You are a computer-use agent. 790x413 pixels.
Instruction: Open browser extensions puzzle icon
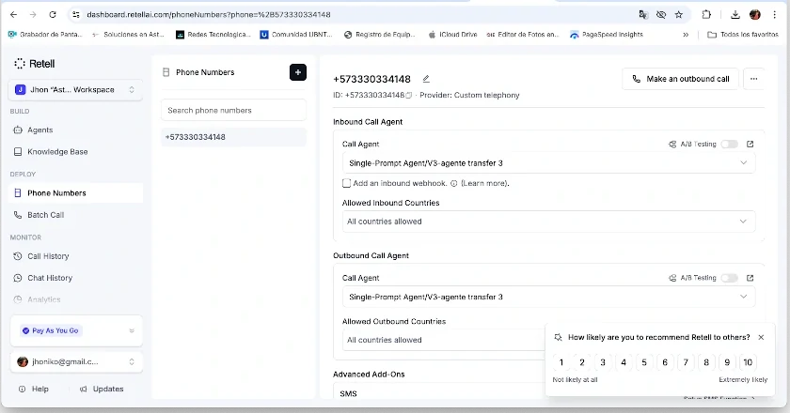coord(706,15)
